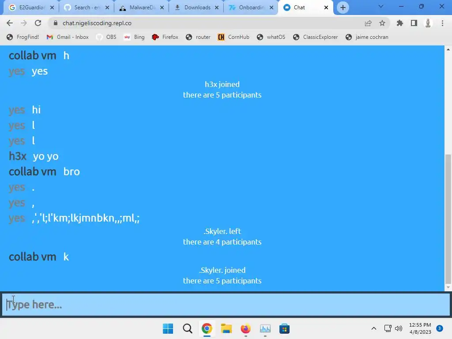Screen dimensions: 452x339
Task: Open the CornHub bookmark
Action: point(234,37)
